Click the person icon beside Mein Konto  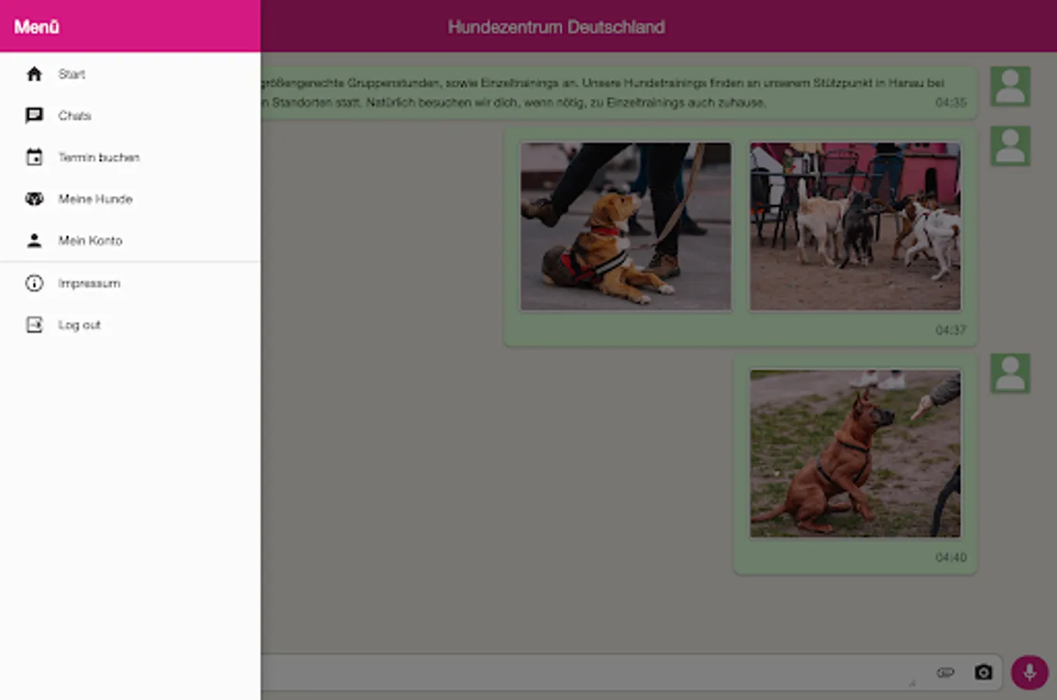[34, 240]
